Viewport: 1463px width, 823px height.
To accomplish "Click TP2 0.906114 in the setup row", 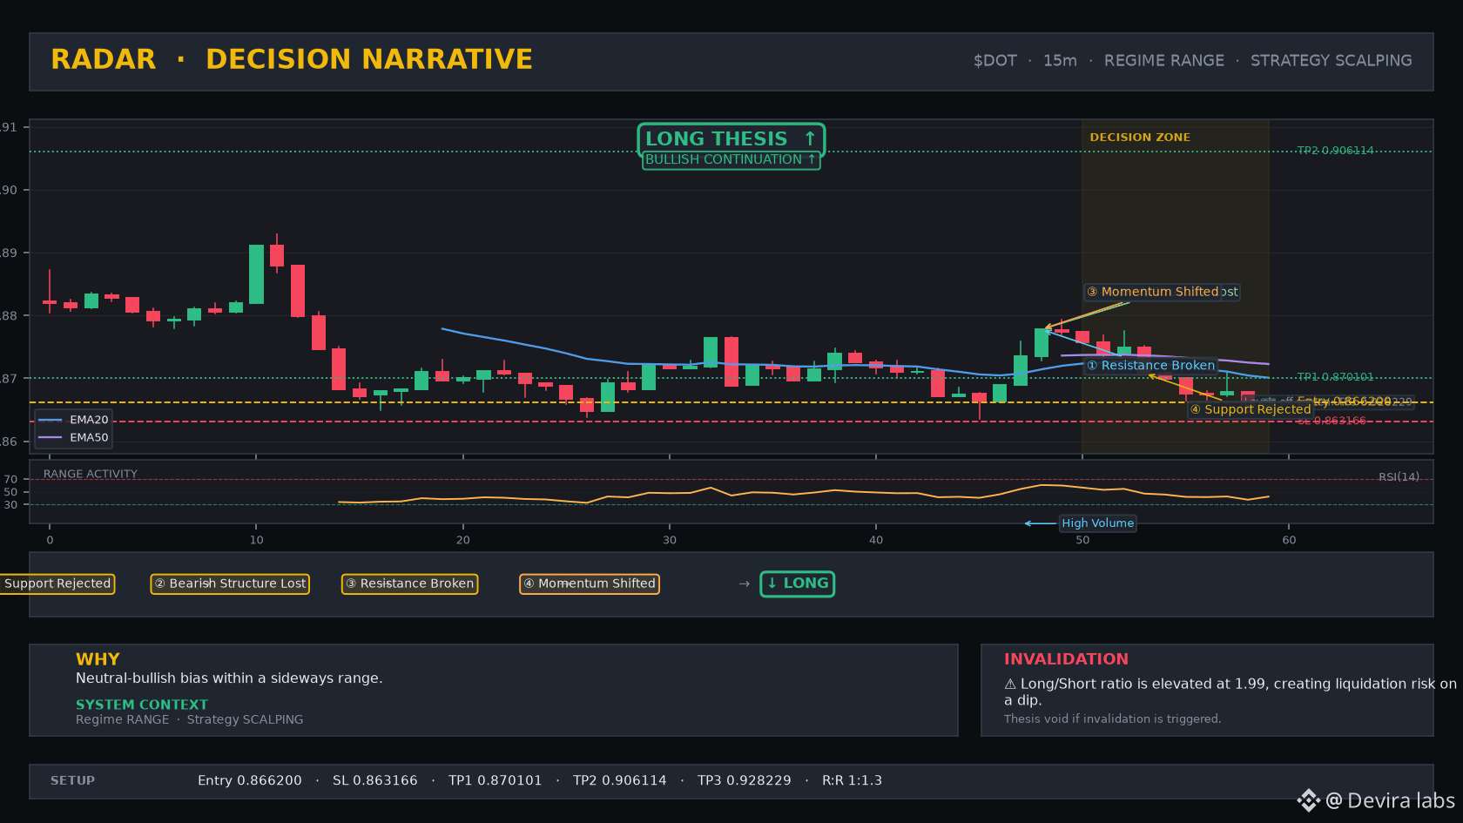I will tap(620, 780).
